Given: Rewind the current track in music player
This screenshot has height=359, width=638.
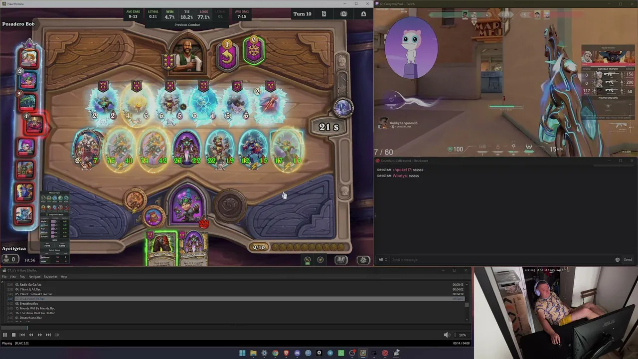Looking at the screenshot, I should (31, 335).
